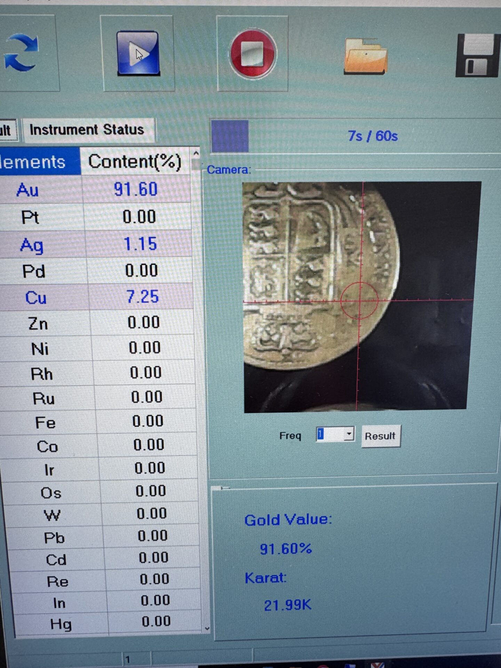Select the Elements column header
The width and height of the screenshot is (501, 668).
(x=39, y=161)
